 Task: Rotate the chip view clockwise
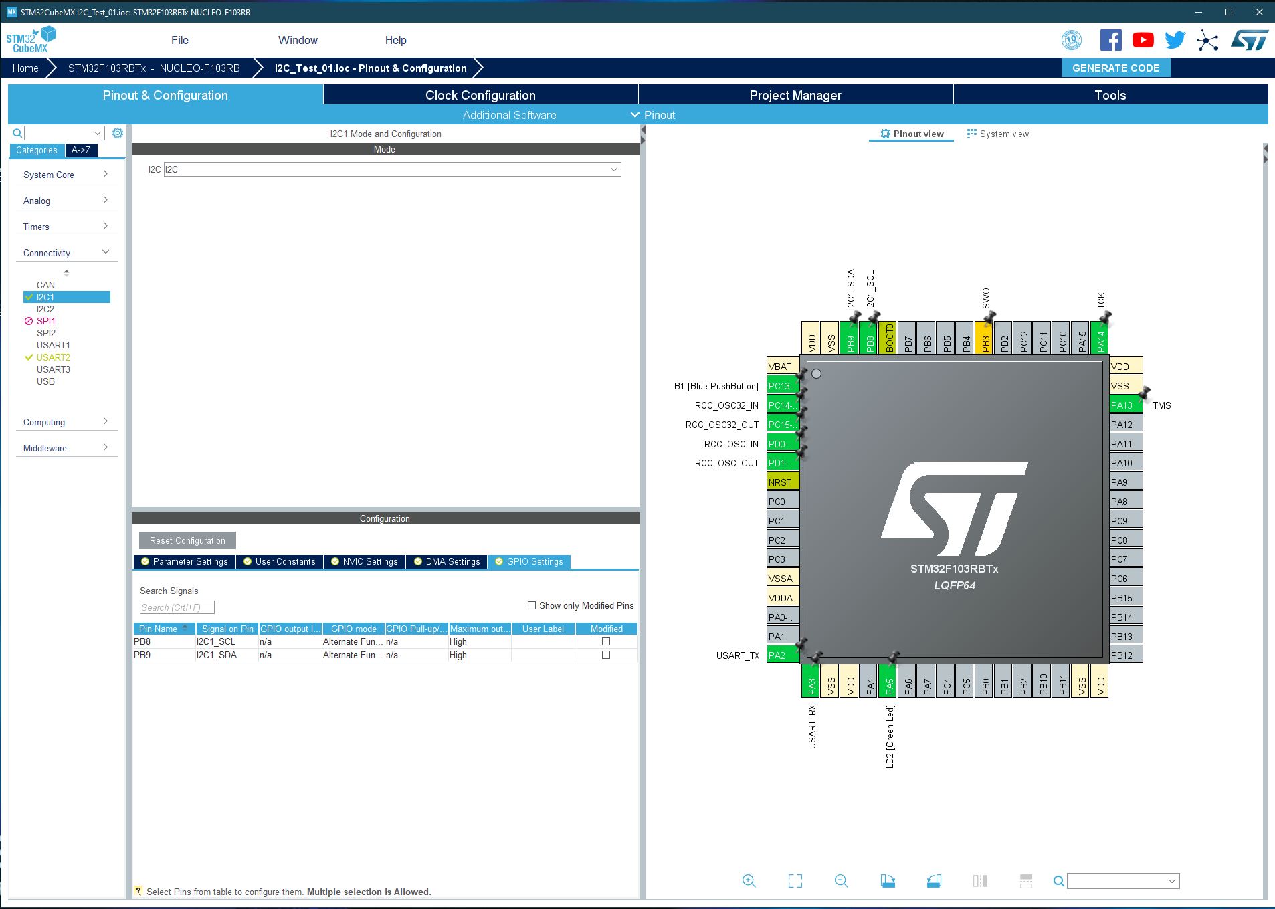(x=888, y=881)
